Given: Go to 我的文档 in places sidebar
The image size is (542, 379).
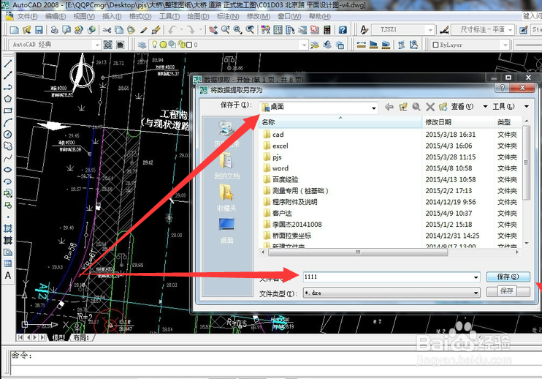Looking at the screenshot, I should (226, 166).
